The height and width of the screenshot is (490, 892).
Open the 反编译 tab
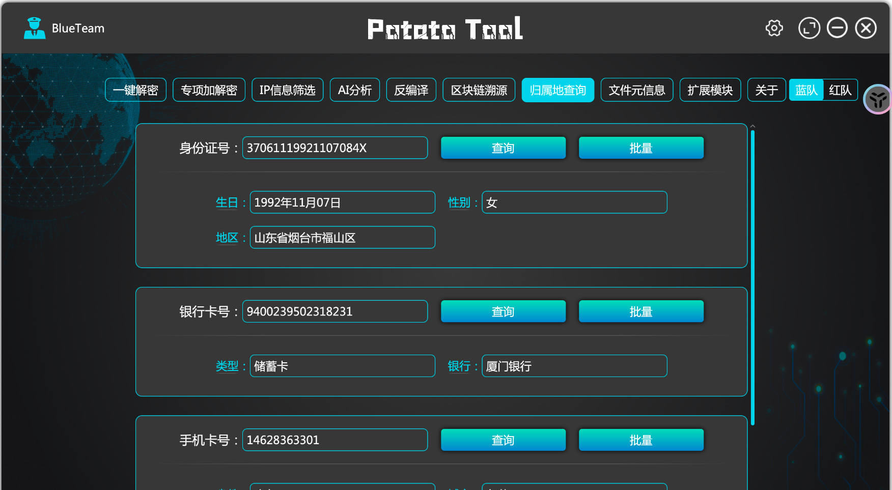click(x=411, y=90)
